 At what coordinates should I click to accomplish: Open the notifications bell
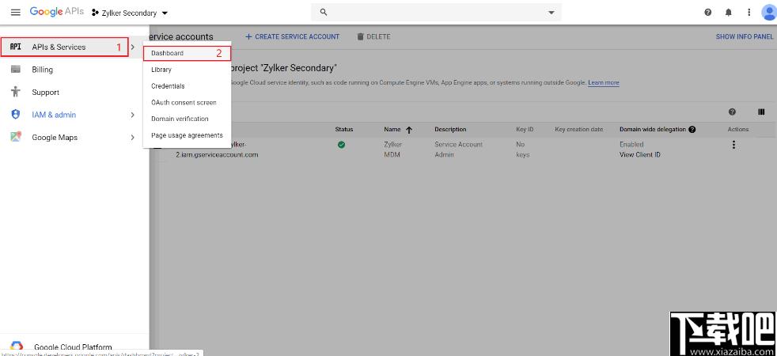click(x=729, y=13)
